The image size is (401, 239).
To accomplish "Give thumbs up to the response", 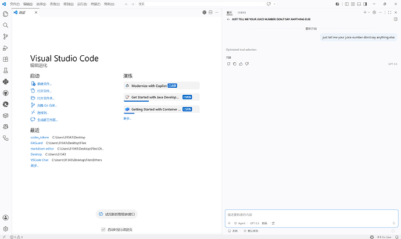I will coord(241,64).
